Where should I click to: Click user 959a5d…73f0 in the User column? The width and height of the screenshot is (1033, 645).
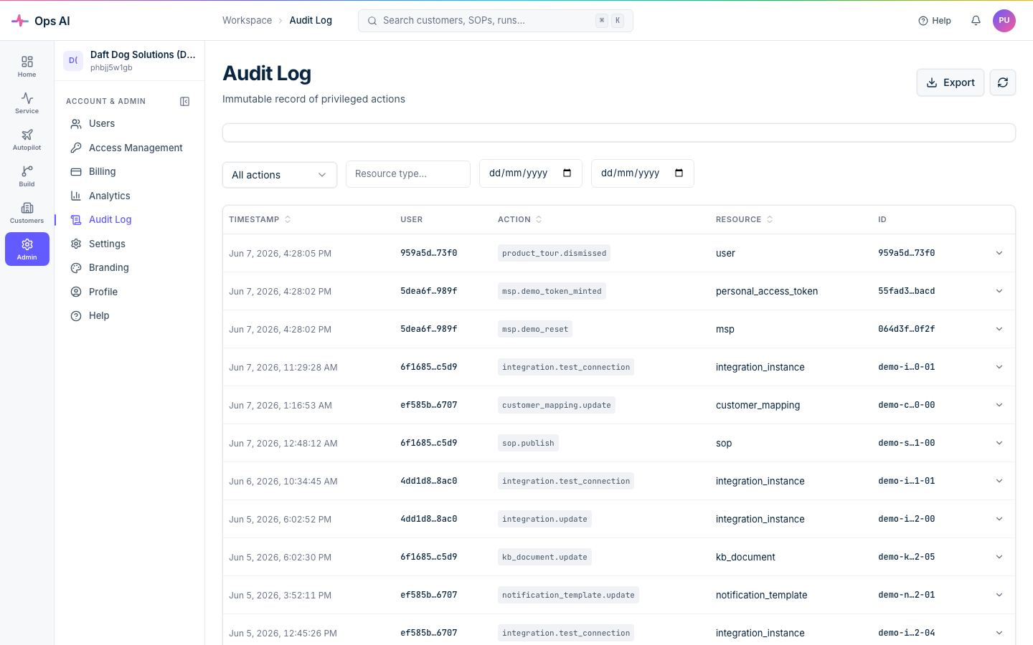[x=429, y=253]
